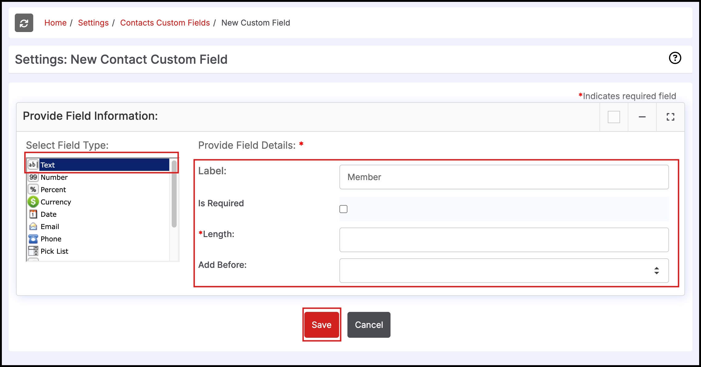Viewport: 701px width, 367px height.
Task: Click the refresh icon beside the breadcrumb
Action: (x=24, y=23)
